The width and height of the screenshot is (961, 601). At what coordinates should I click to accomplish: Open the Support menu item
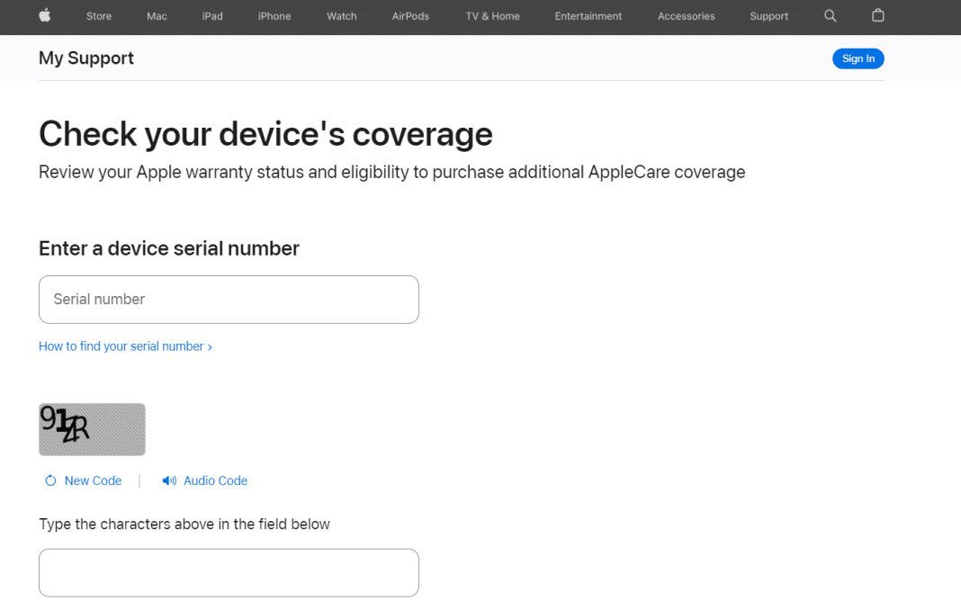(768, 16)
